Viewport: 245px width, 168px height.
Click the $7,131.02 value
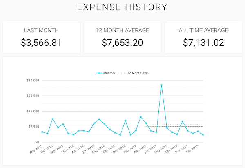coord(203,43)
